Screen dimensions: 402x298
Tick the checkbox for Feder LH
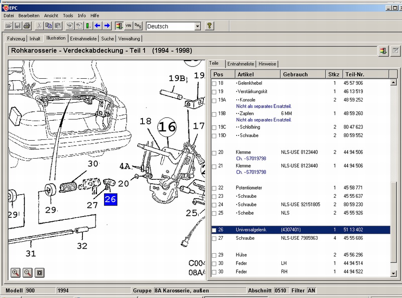tap(214, 264)
